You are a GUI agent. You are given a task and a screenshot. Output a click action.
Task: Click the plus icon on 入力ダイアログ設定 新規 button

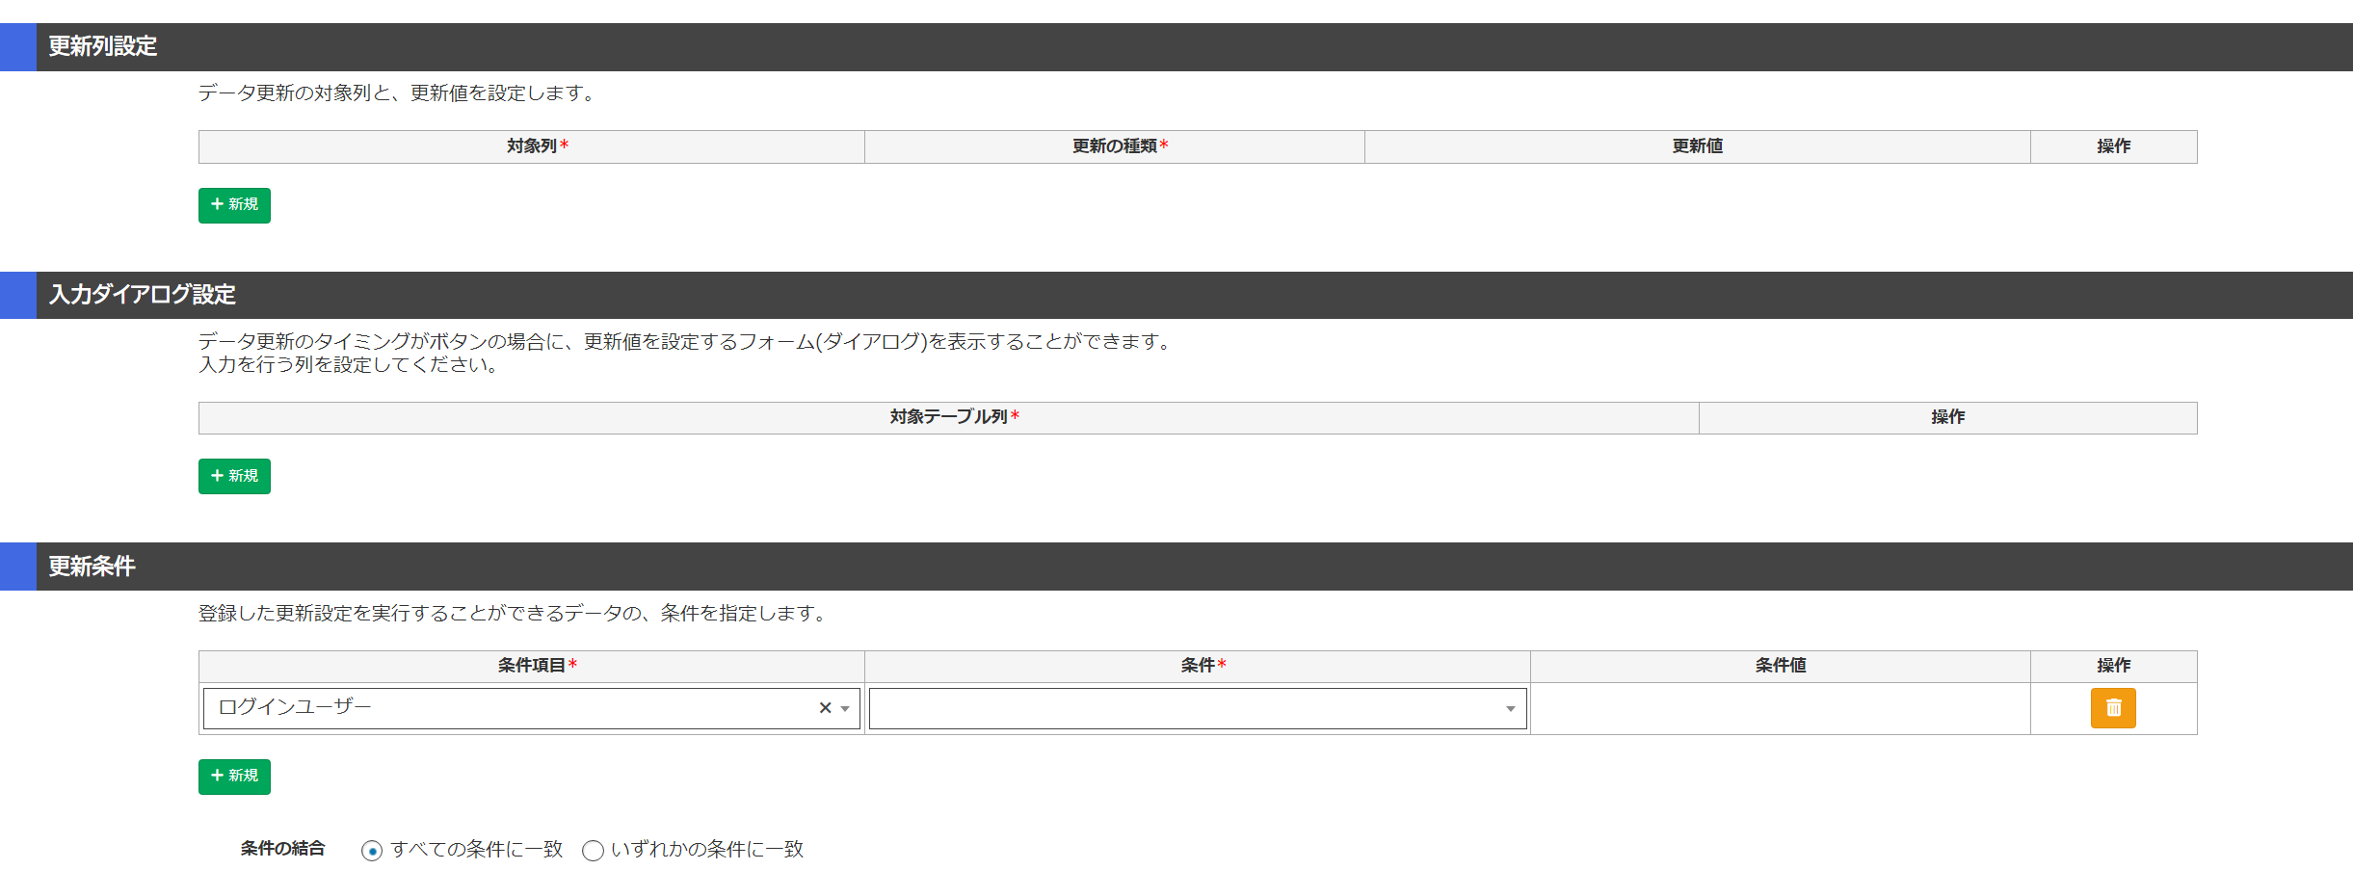tap(217, 476)
